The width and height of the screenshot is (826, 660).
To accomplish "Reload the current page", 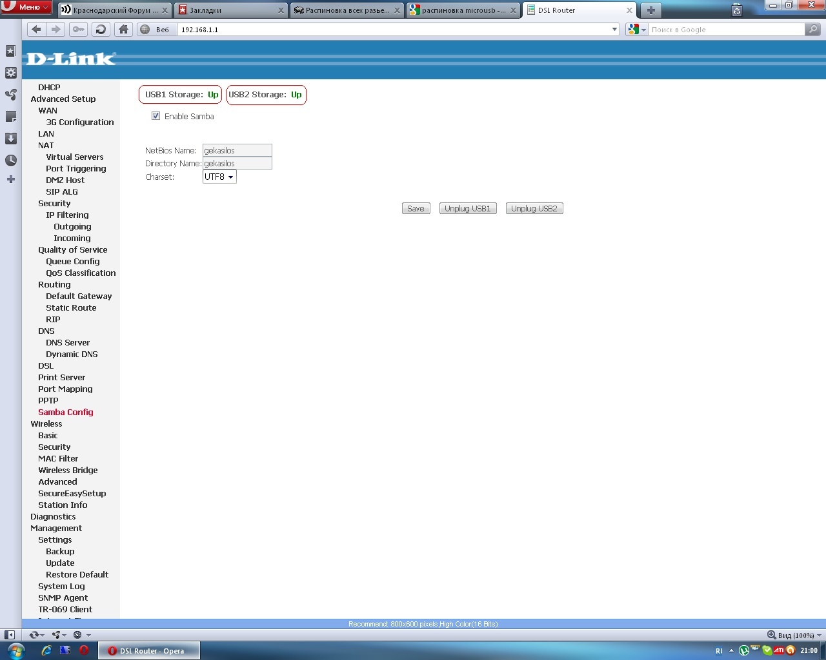I will point(100,29).
